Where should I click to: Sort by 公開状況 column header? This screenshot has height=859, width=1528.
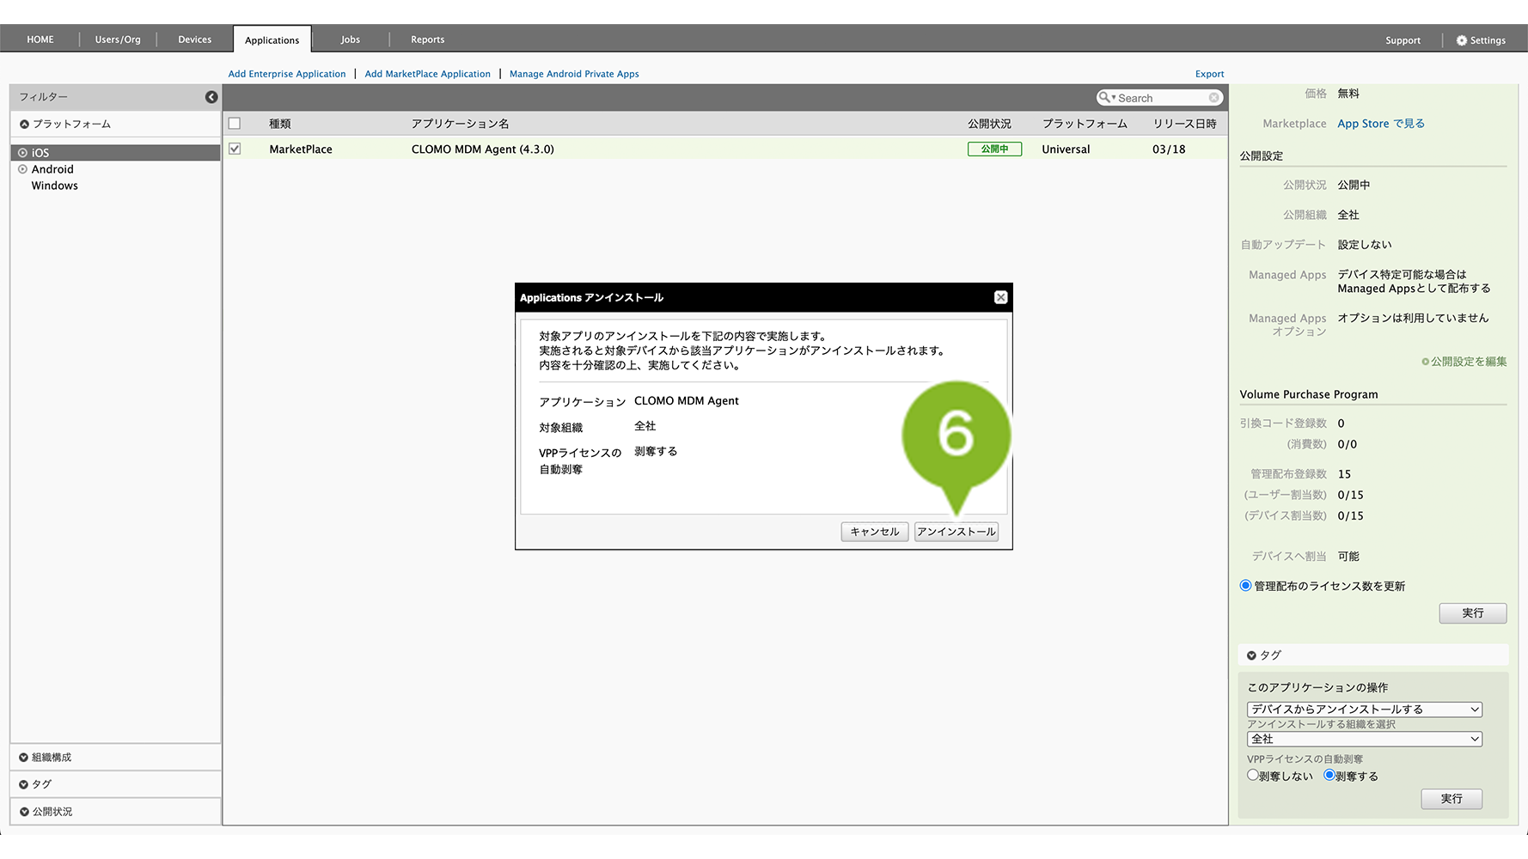(x=989, y=124)
